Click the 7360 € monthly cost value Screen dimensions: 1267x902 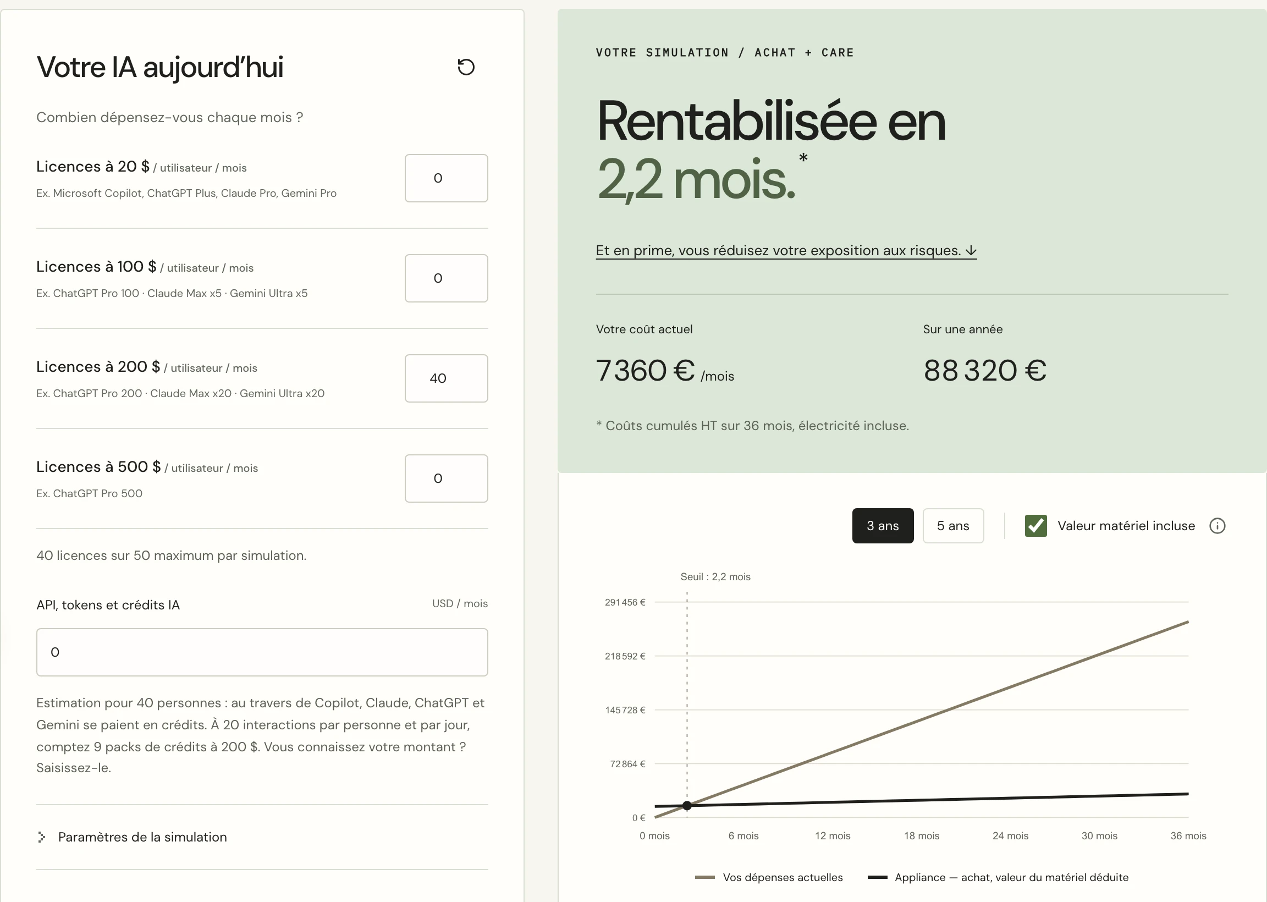coord(644,370)
